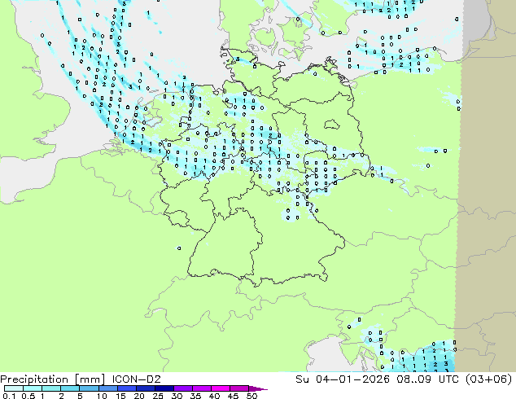Click the '08..09 UTC' time label
This screenshot has height=399, width=516.
(x=428, y=379)
